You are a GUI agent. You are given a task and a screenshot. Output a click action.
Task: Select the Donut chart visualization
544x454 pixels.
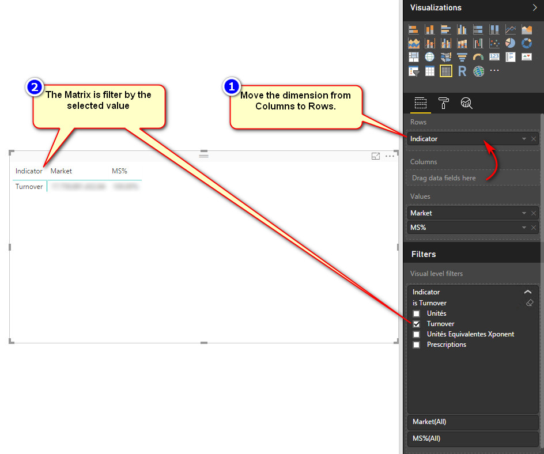click(x=527, y=43)
